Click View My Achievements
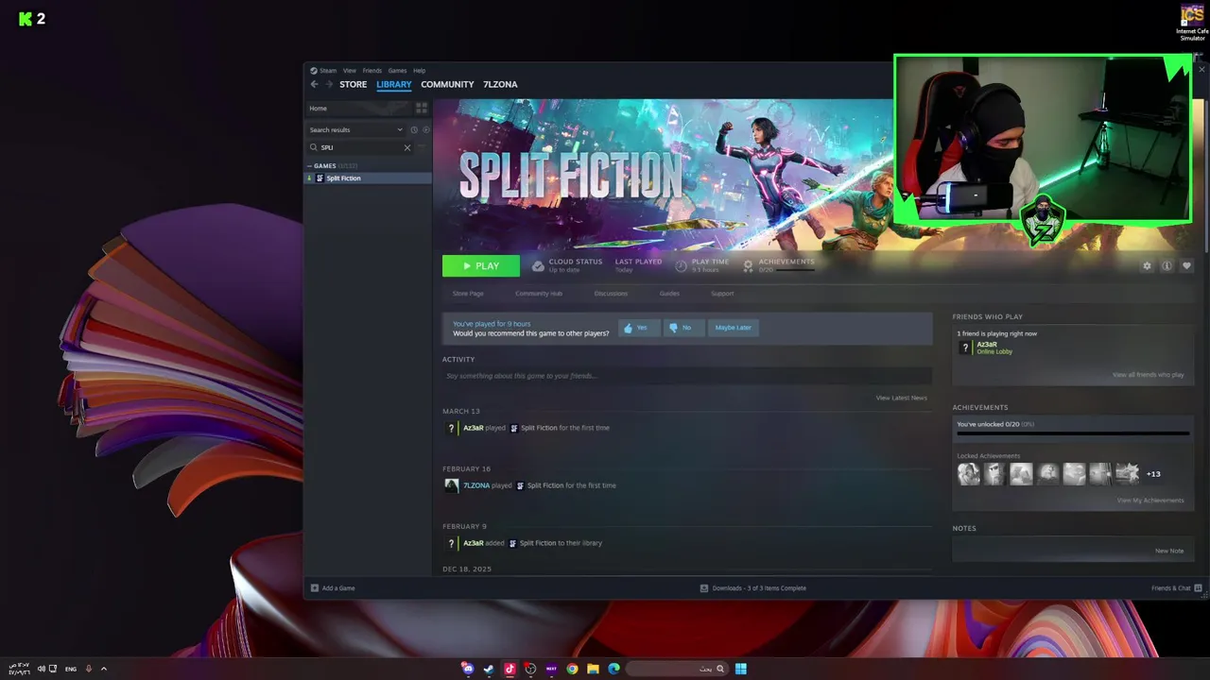Screen dimensions: 1210x680 point(1150,501)
